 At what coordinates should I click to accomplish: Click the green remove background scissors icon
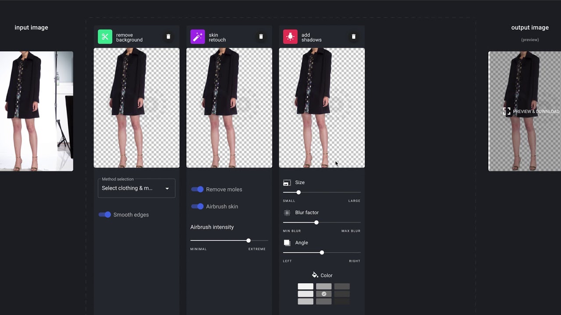tap(105, 37)
